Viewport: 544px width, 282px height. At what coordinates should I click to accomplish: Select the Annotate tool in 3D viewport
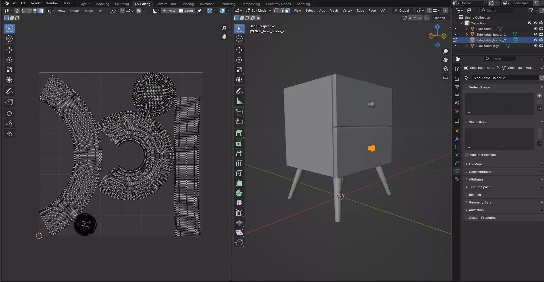(x=239, y=91)
